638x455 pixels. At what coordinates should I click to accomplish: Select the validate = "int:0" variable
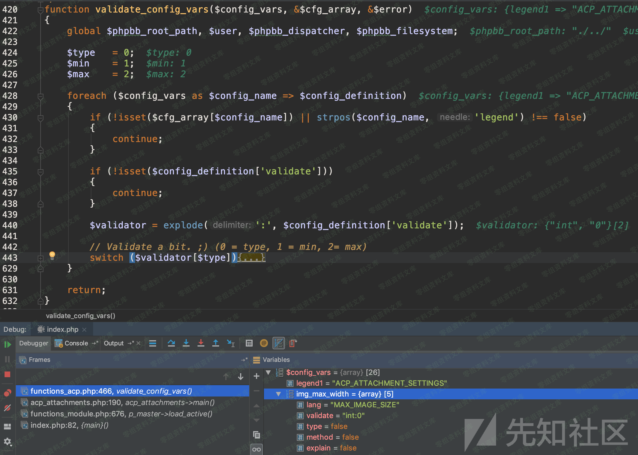tap(451, 416)
